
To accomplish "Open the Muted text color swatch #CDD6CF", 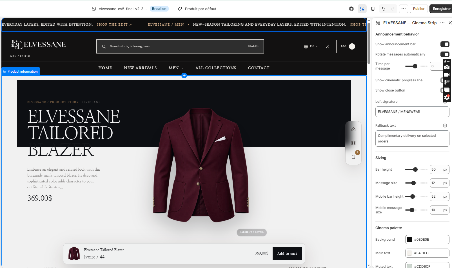I will (x=409, y=266).
